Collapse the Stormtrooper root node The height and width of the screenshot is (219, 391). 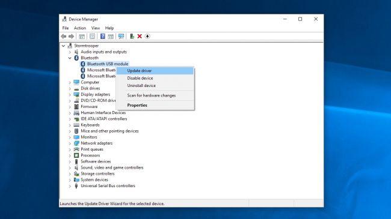click(x=63, y=46)
